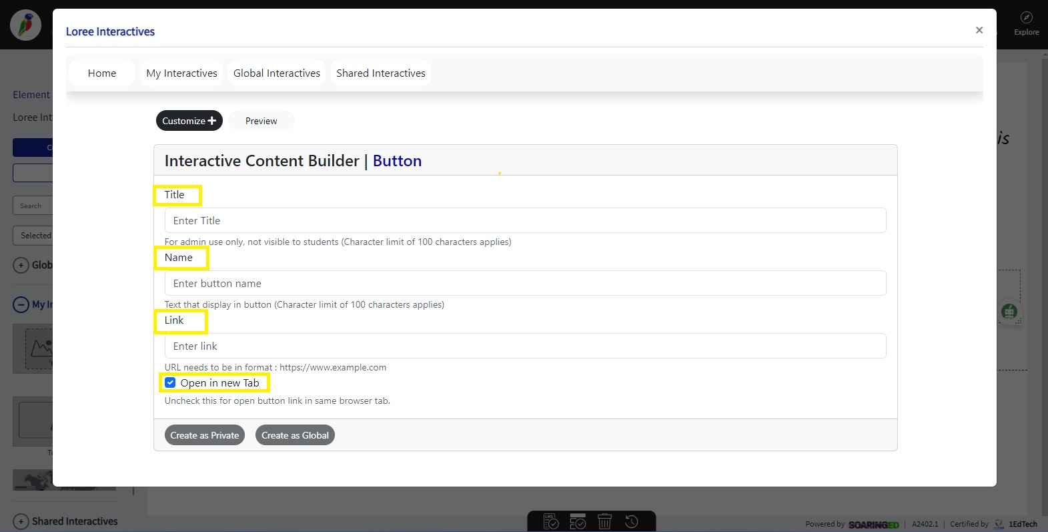Click the template checklist icon in bottom toolbar
The image size is (1048, 532).
[x=578, y=521]
